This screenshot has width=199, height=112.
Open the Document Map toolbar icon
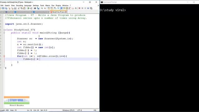pos(67,8)
